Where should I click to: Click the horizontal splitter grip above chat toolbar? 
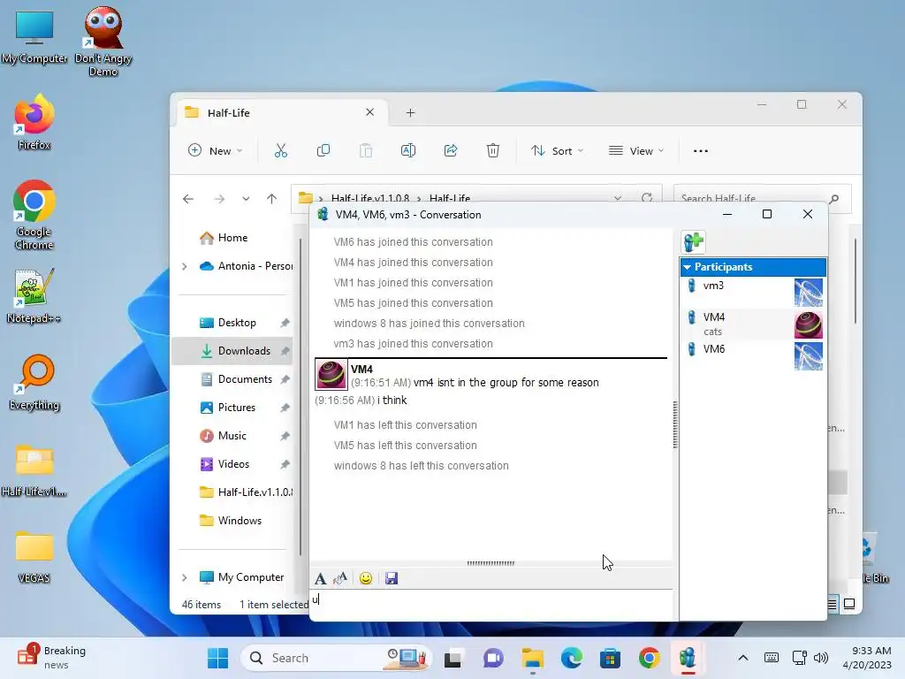click(491, 563)
